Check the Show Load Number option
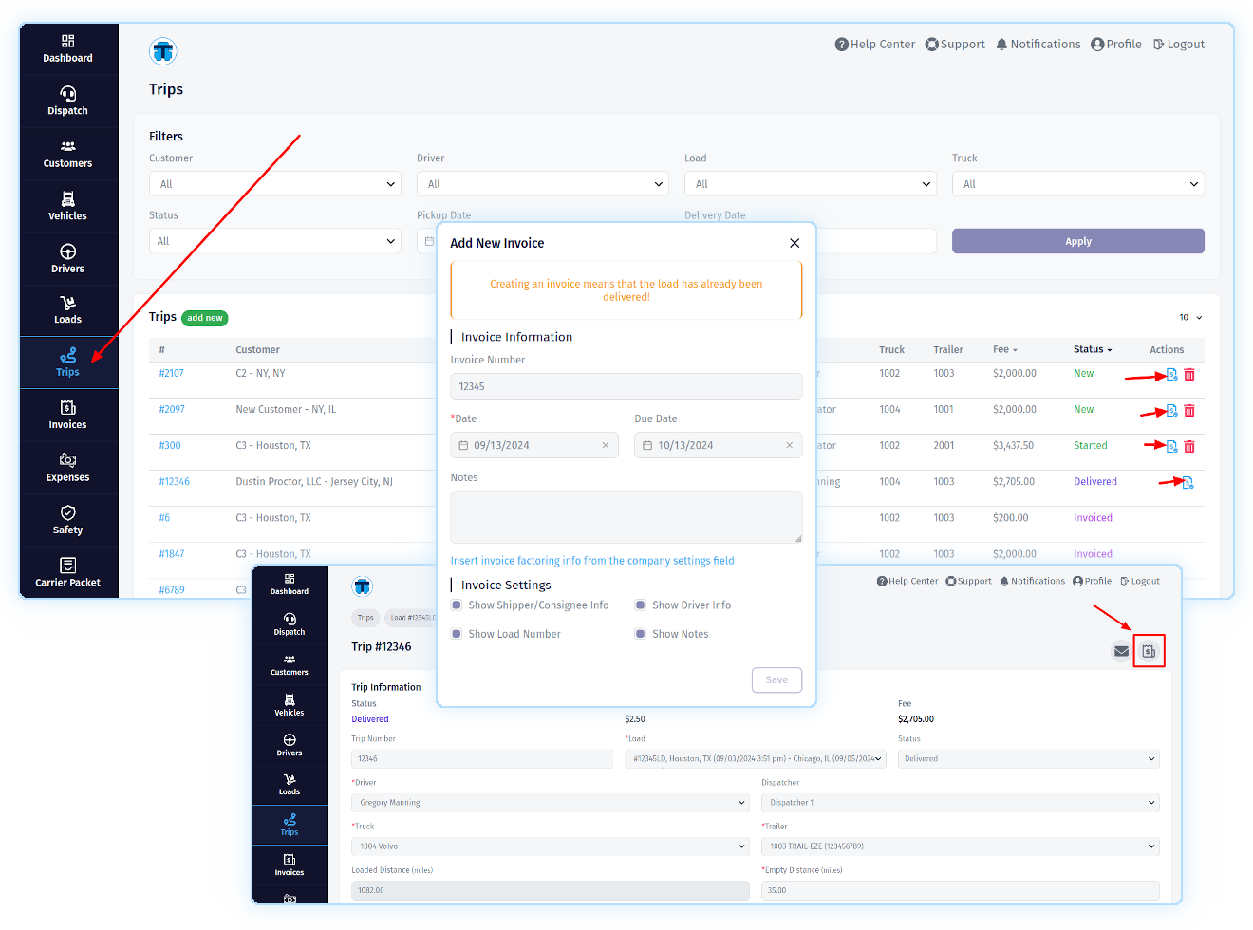Viewport: 1253px width, 930px height. (x=457, y=634)
